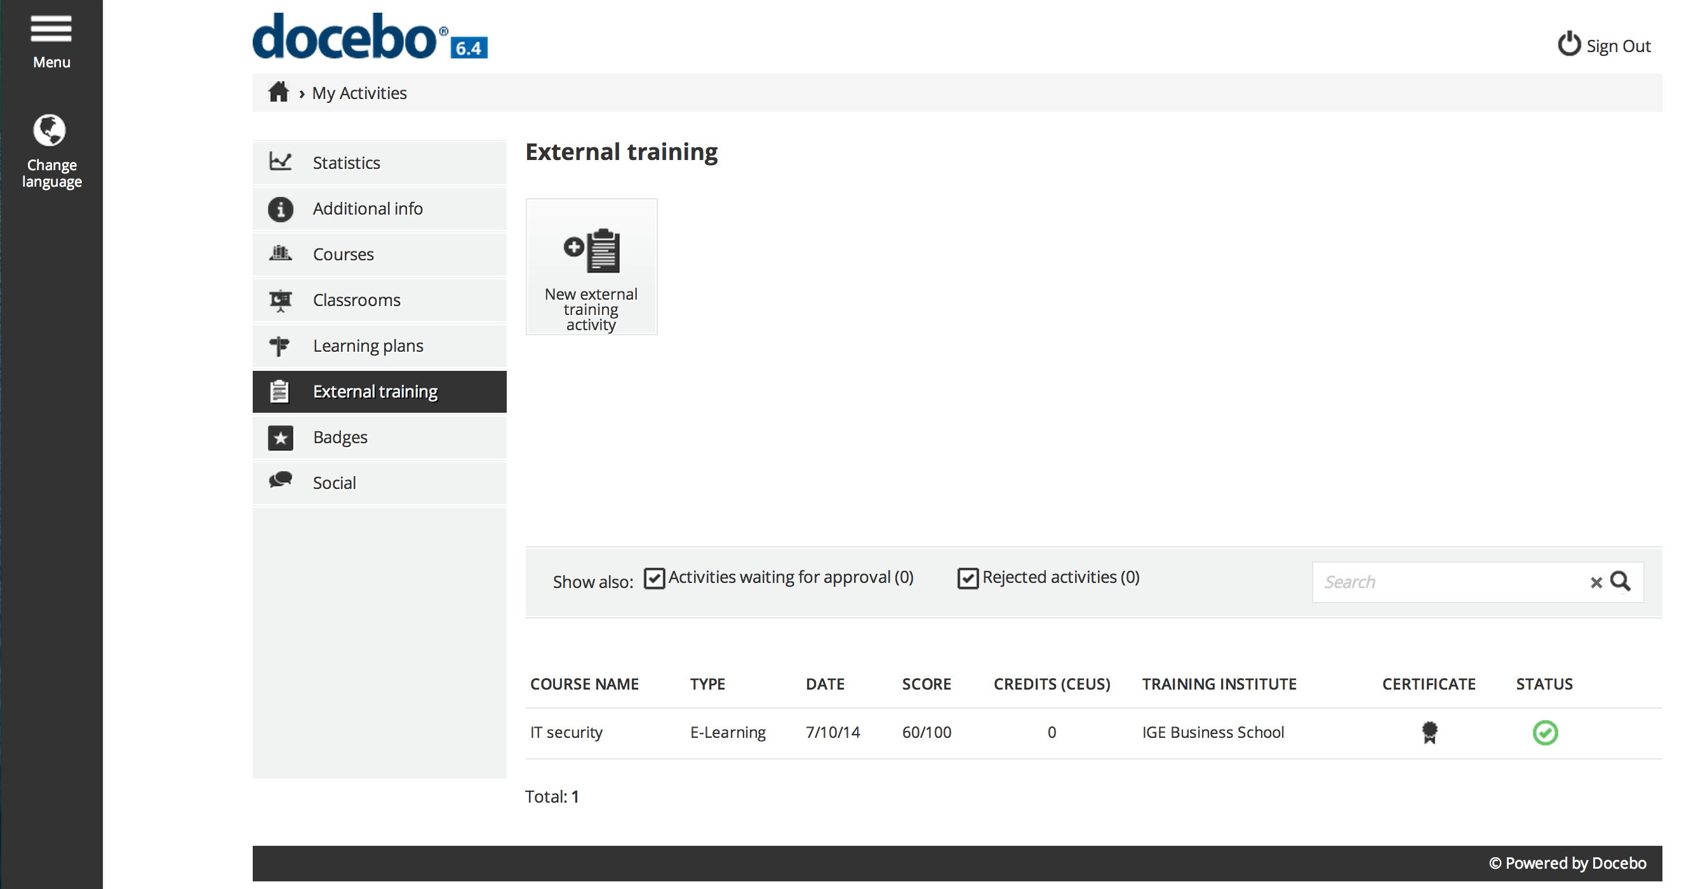Open the Statistics section
1698x889 pixels.
point(380,162)
